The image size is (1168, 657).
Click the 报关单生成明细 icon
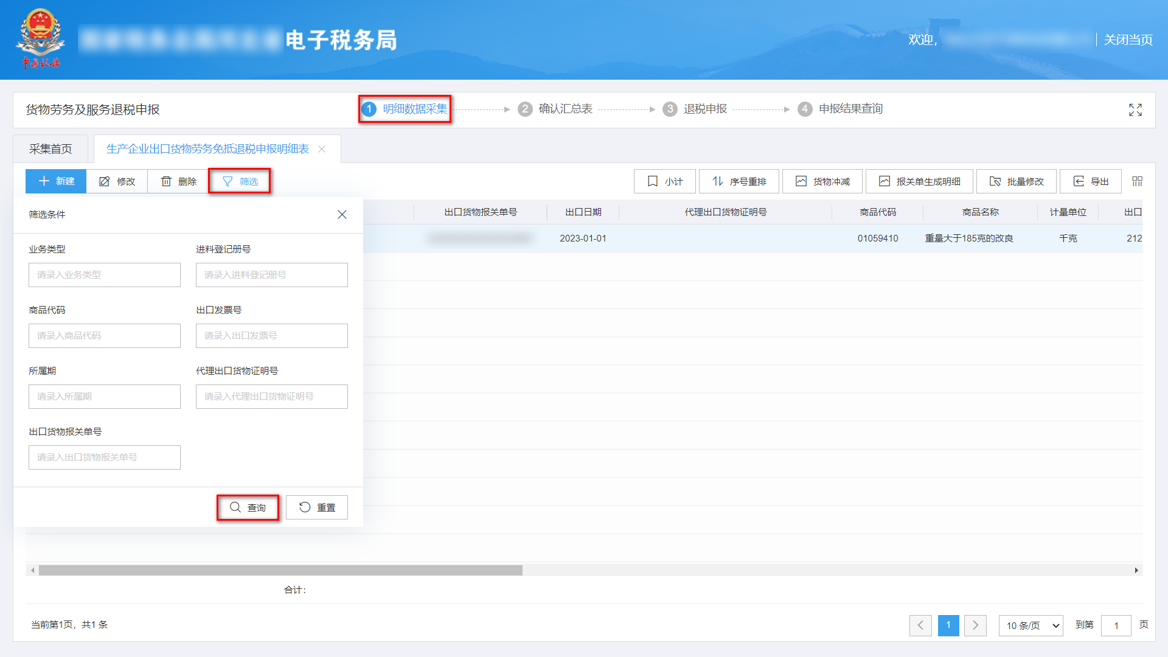[919, 181]
